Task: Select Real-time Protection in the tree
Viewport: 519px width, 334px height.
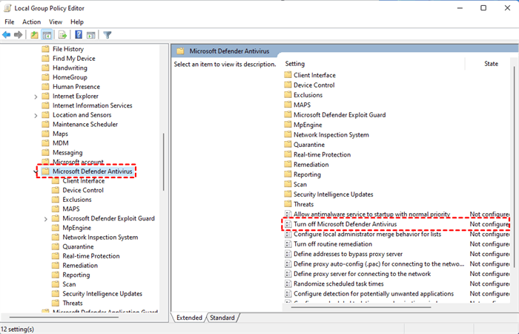Action: (x=91, y=256)
